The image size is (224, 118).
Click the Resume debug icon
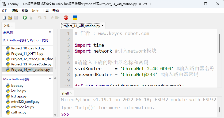pyautogui.click(x=58, y=18)
